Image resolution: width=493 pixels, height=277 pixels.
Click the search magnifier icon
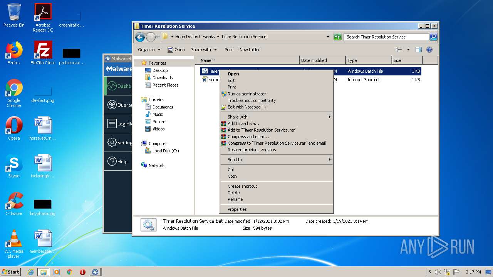pyautogui.click(x=433, y=37)
